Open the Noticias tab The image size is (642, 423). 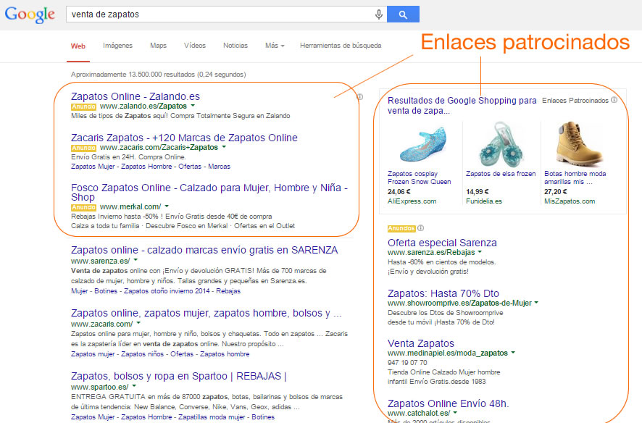[235, 46]
